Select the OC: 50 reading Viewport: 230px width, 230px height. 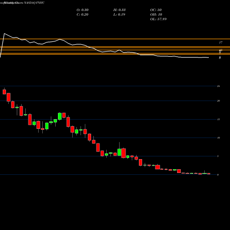tap(156, 10)
